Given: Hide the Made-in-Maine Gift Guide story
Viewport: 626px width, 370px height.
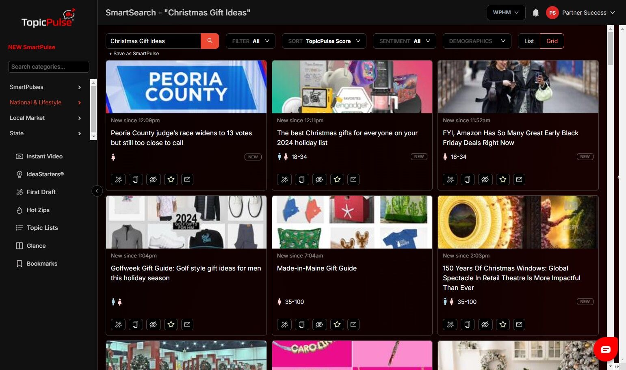Looking at the screenshot, I should coord(319,325).
